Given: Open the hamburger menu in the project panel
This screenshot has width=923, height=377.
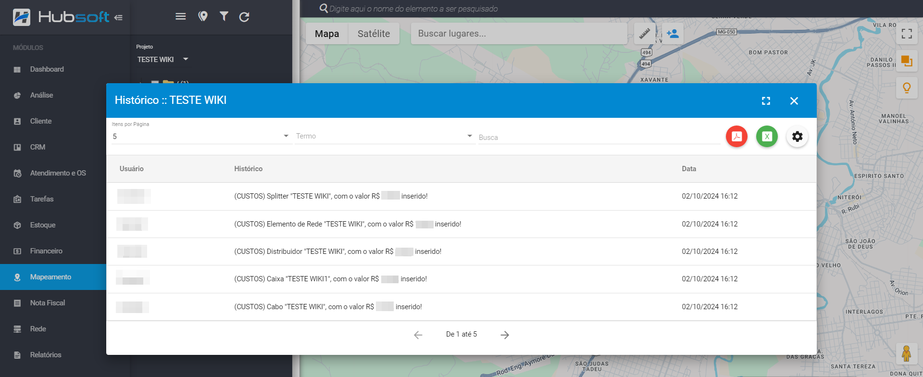Looking at the screenshot, I should [181, 16].
